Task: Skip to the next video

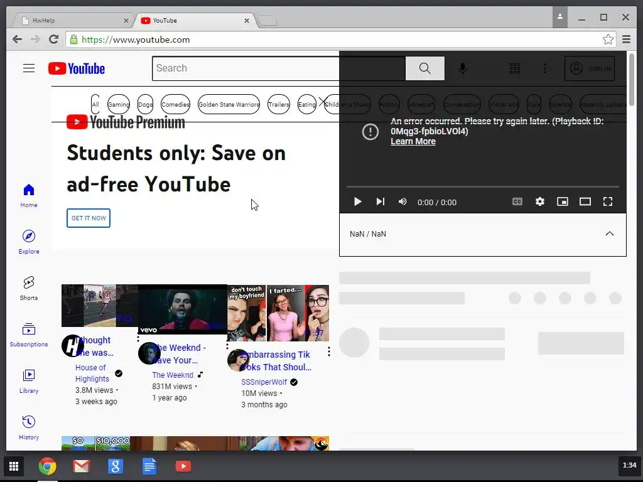Action: pyautogui.click(x=381, y=201)
